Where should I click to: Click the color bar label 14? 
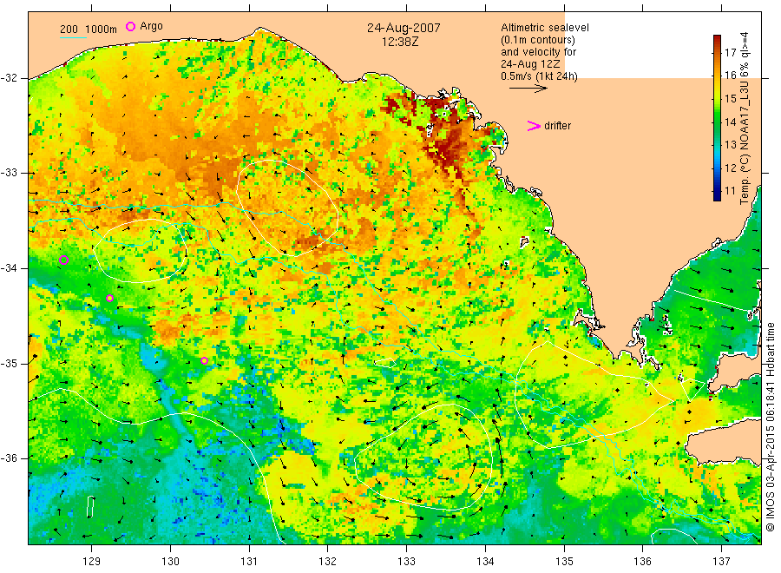click(730, 122)
